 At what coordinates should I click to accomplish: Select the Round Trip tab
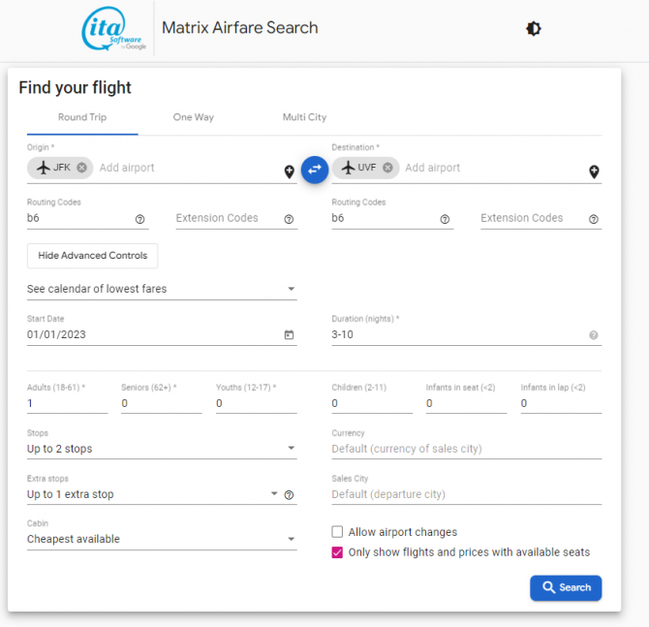coord(82,117)
